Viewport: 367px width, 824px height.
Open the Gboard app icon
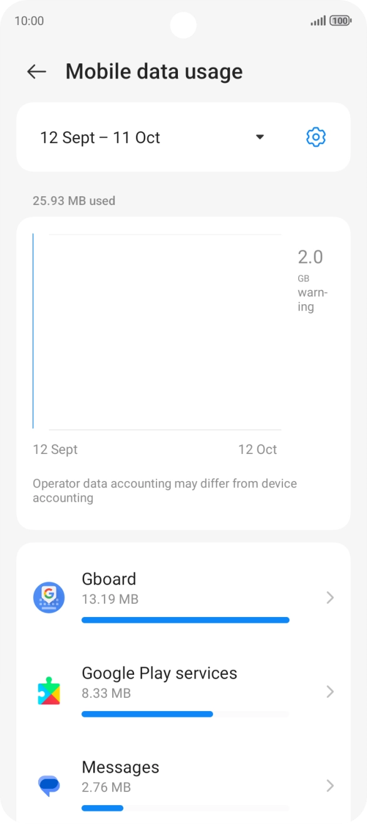click(48, 598)
